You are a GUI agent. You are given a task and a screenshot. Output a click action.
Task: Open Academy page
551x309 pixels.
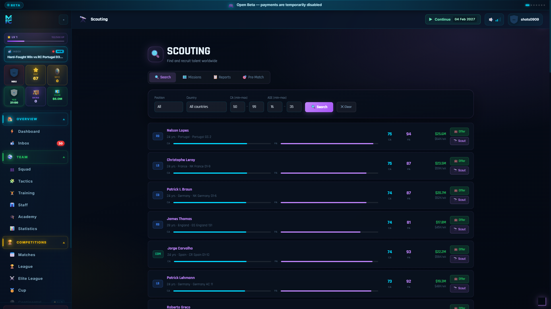35,217
